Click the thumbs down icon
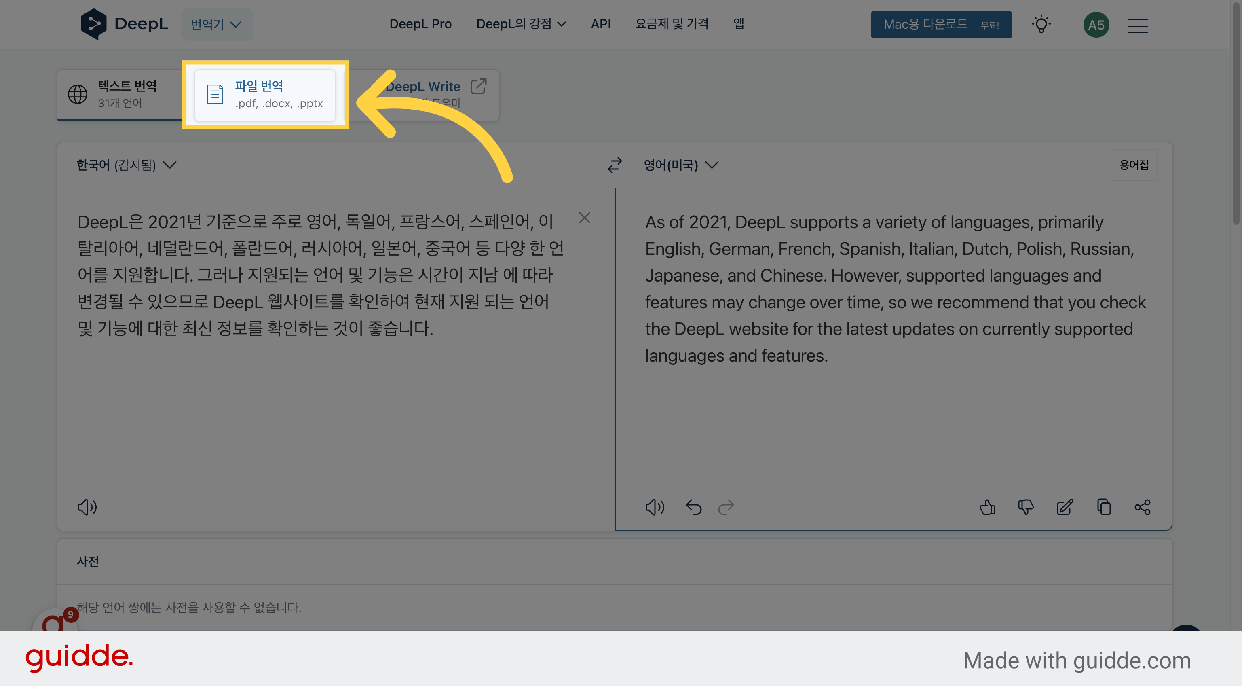The height and width of the screenshot is (686, 1242). tap(1026, 507)
